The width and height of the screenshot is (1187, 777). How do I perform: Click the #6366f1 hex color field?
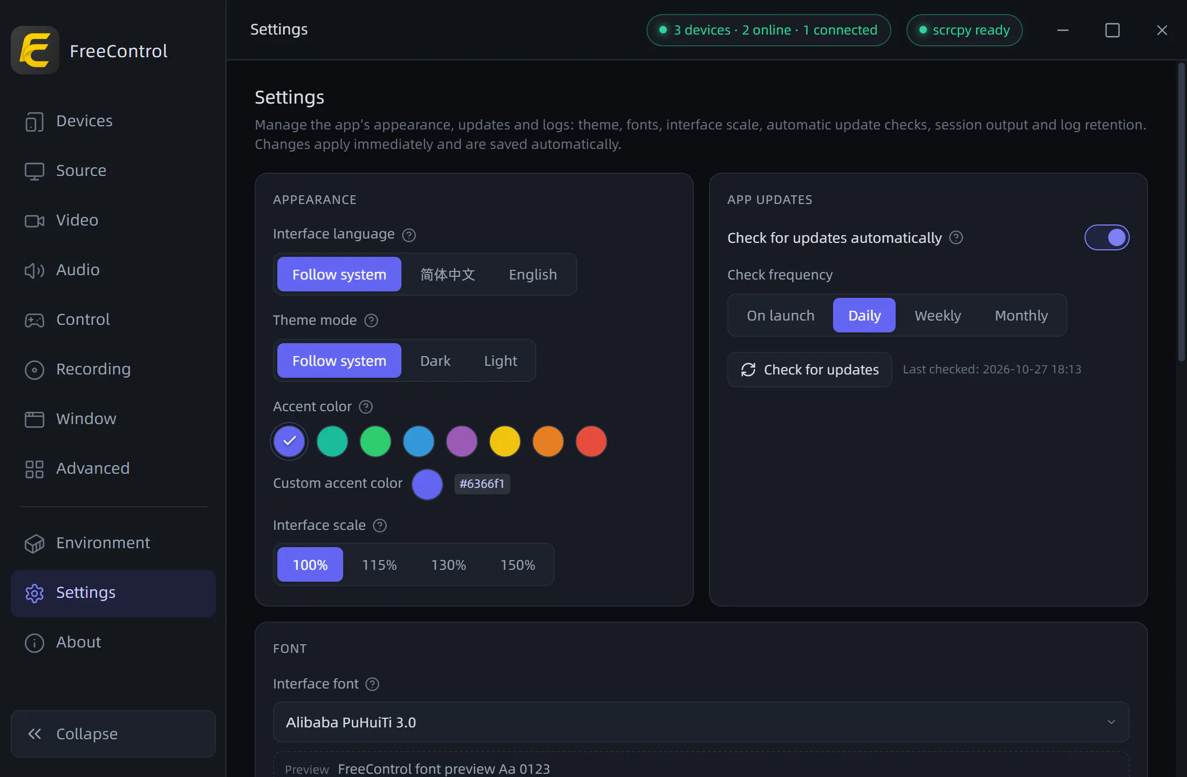[x=482, y=483]
